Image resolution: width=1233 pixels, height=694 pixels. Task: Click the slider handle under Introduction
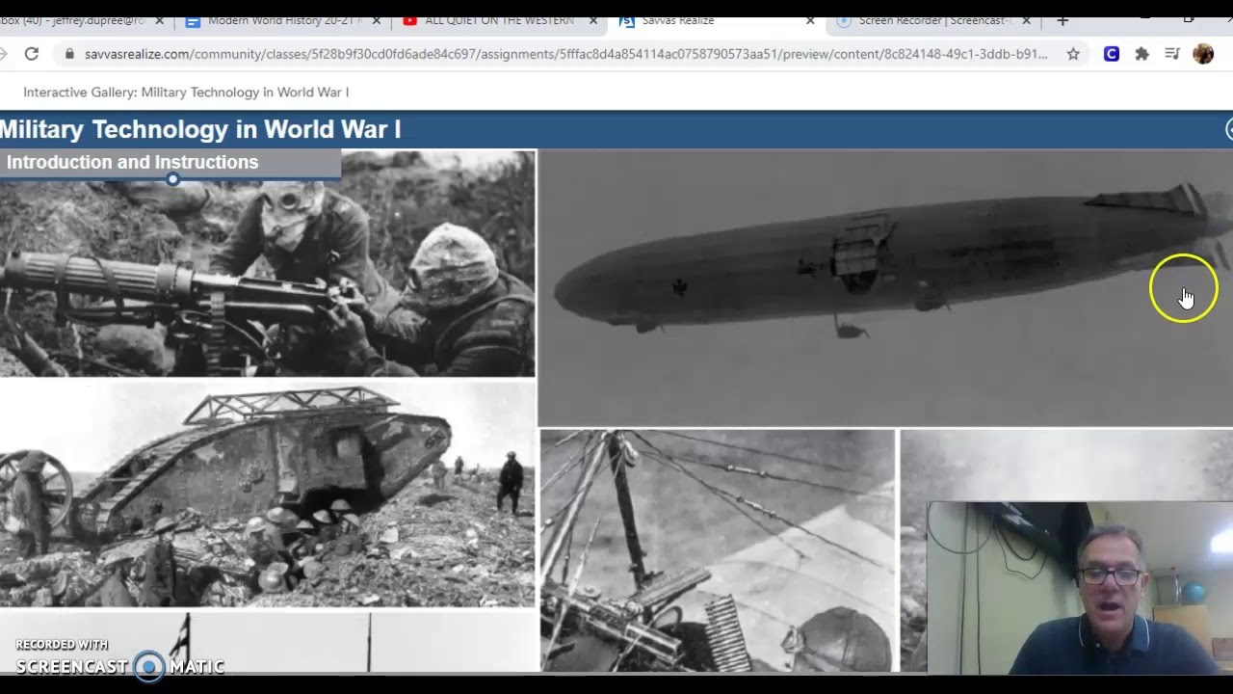tap(172, 178)
